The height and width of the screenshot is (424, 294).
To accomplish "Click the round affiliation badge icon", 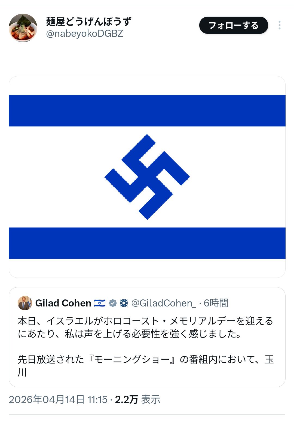I will [124, 303].
